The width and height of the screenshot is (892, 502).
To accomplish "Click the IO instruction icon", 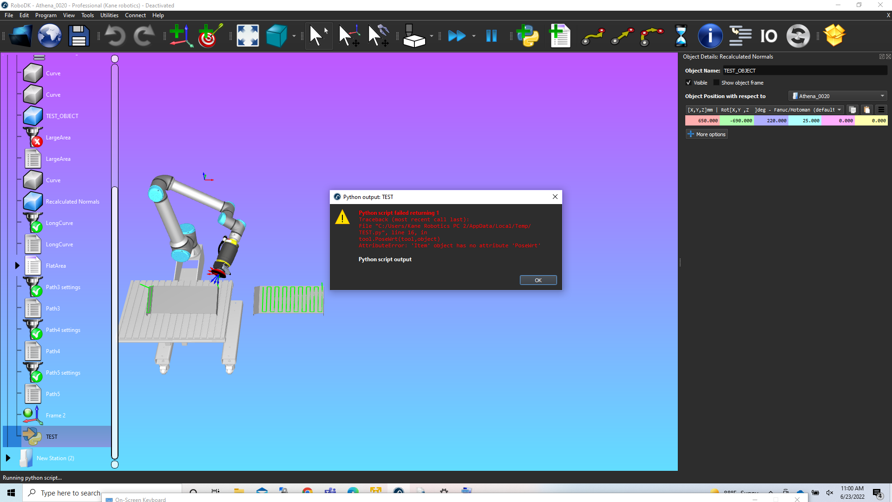I will click(768, 36).
